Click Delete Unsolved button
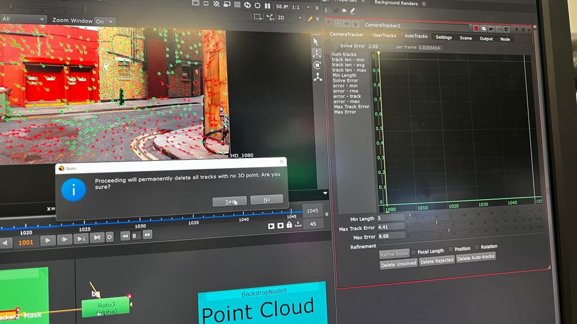Image resolution: width=577 pixels, height=324 pixels. pyautogui.click(x=398, y=264)
